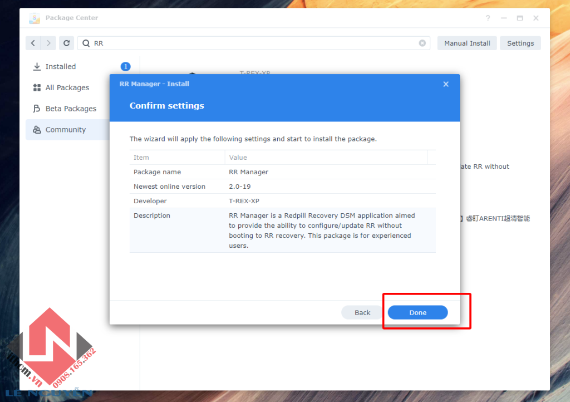Click the refresh icon in toolbar
570x402 pixels.
[67, 43]
